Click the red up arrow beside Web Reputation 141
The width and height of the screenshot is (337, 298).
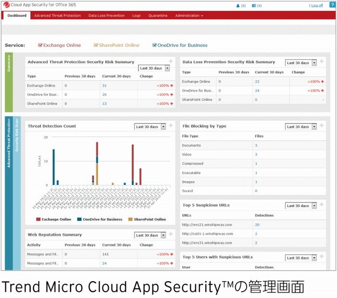172,254
